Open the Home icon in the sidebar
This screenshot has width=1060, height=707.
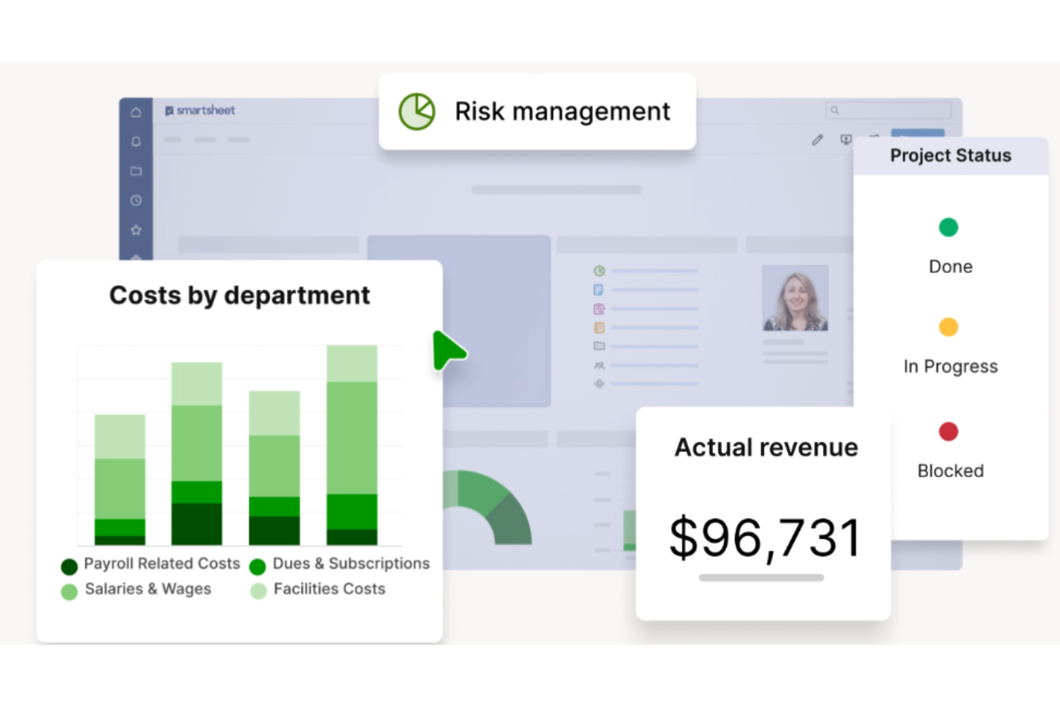coord(135,112)
